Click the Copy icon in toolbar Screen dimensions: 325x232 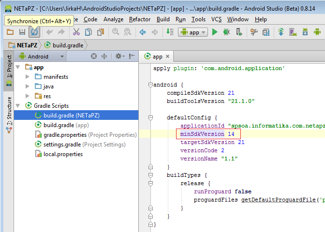coord(89,32)
